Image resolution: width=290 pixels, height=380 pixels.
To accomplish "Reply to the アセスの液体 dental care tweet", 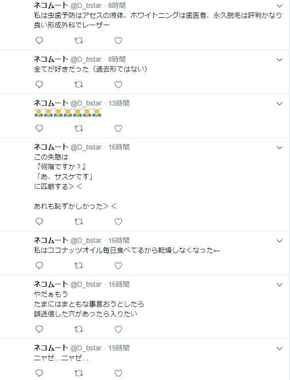I will tap(39, 40).
